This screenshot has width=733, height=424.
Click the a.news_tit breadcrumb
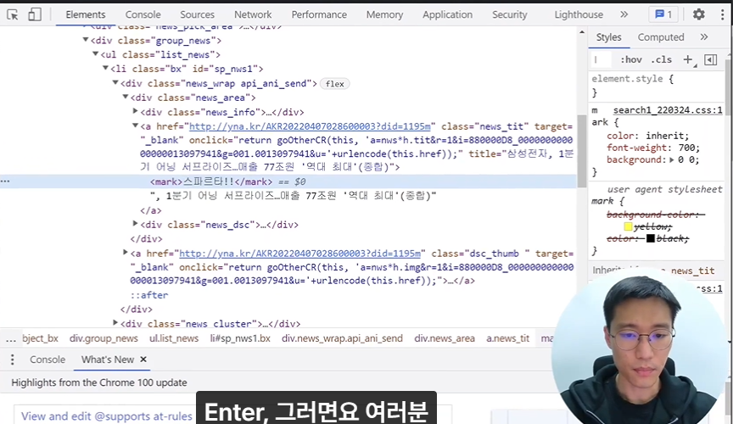coord(507,338)
